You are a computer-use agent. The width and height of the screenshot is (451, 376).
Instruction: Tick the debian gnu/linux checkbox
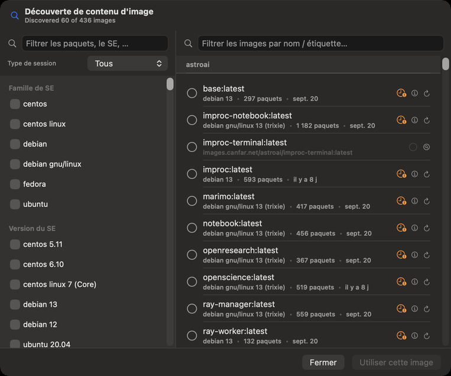pos(15,164)
